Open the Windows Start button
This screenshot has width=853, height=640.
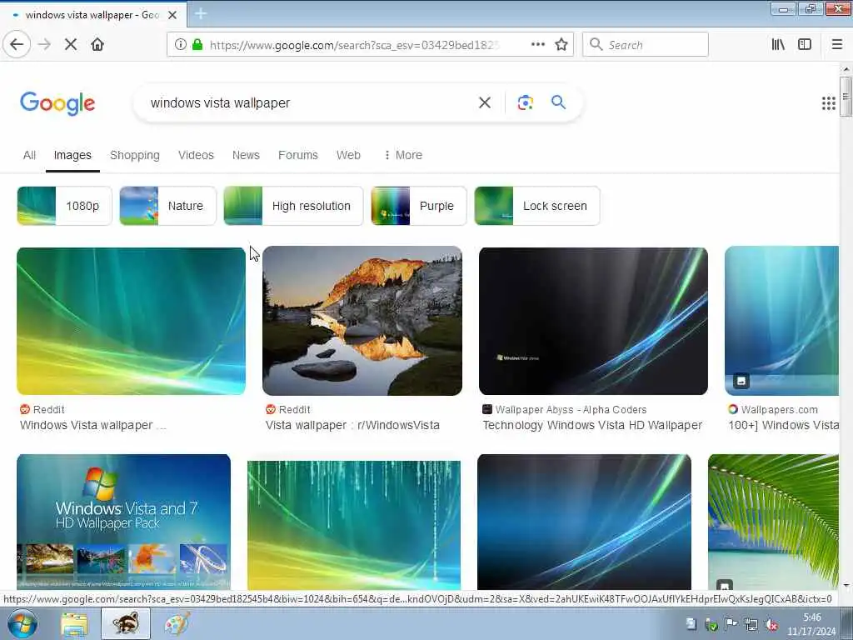22,623
